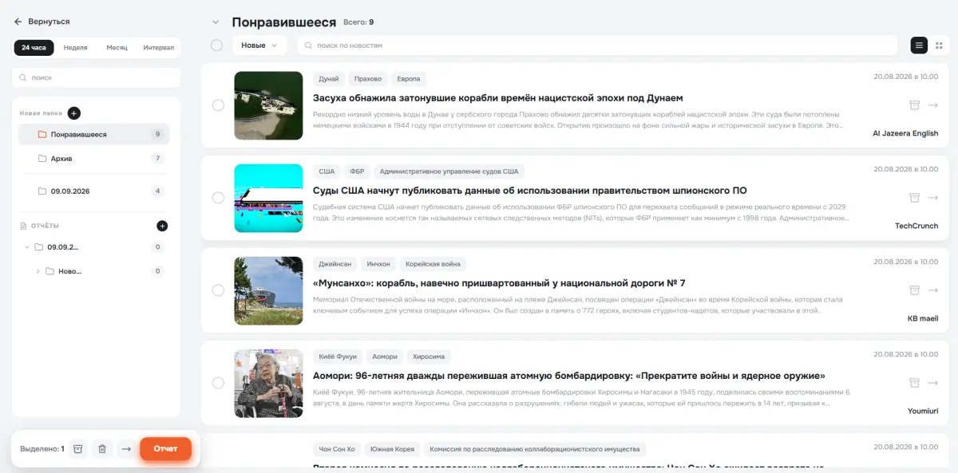
Task: Move the Засуха обнажила article with arrow icon
Action: pyautogui.click(x=932, y=105)
